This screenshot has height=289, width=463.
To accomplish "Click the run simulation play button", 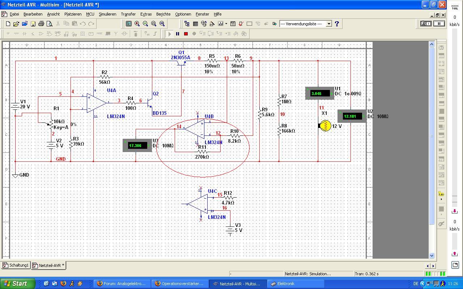I will coord(170,34).
